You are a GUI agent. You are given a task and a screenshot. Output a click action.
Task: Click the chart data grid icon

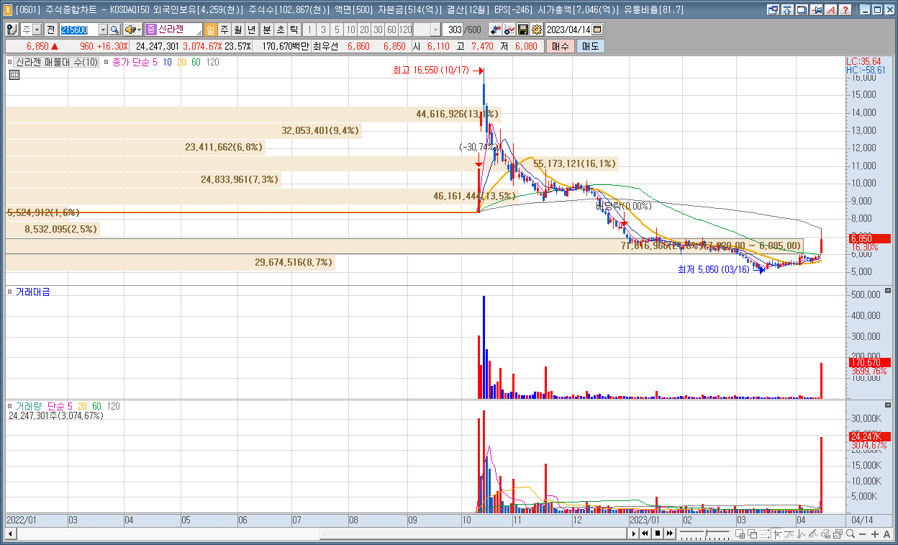point(14,74)
